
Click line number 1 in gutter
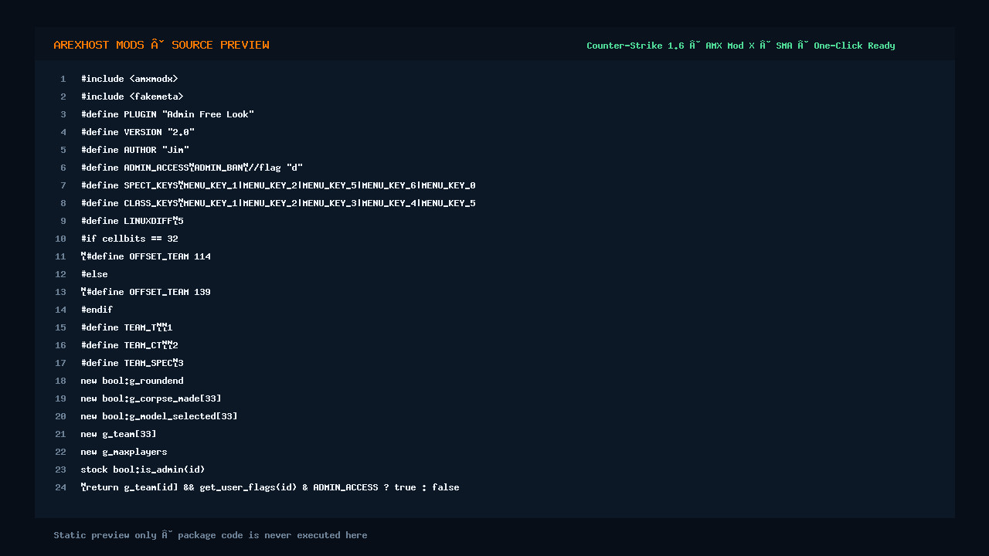pos(63,79)
